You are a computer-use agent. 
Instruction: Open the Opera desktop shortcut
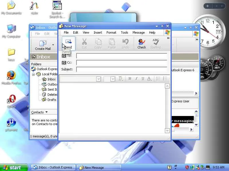click(x=11, y=101)
